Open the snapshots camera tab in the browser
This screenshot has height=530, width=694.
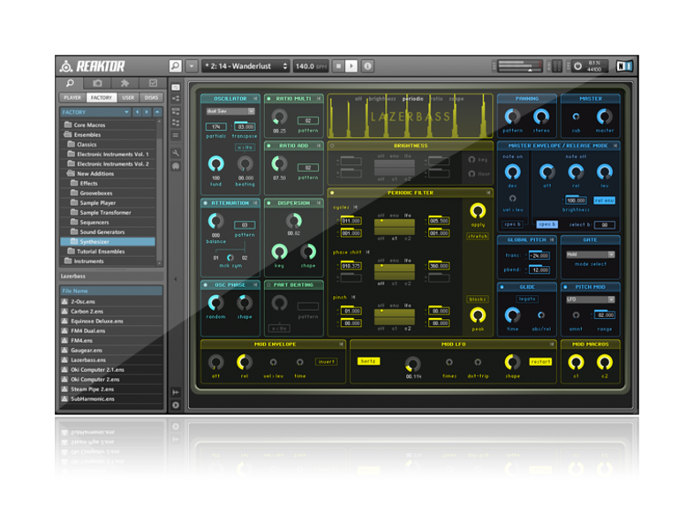click(x=98, y=83)
